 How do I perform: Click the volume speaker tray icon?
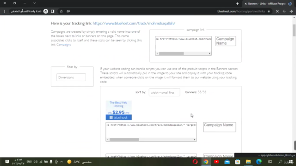pos(36,162)
